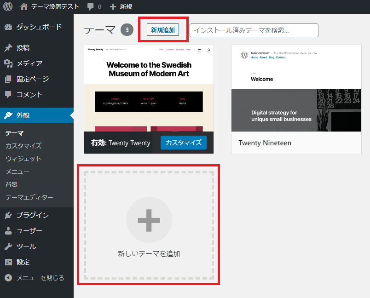Click the メディア icon in sidebar
This screenshot has height=298, width=370.
8,63
